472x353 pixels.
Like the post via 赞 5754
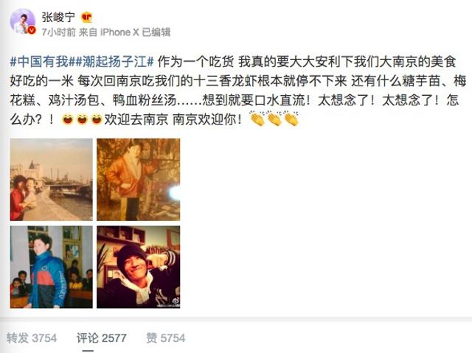tap(165, 338)
